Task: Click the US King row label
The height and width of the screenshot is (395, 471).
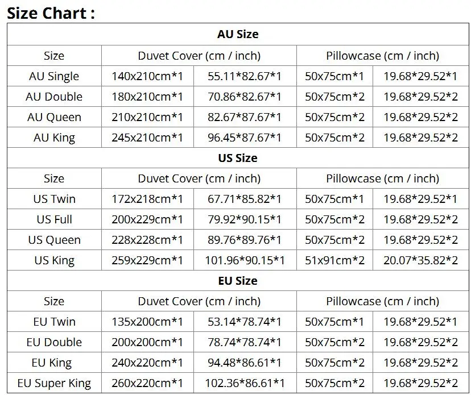Action: click(x=54, y=260)
